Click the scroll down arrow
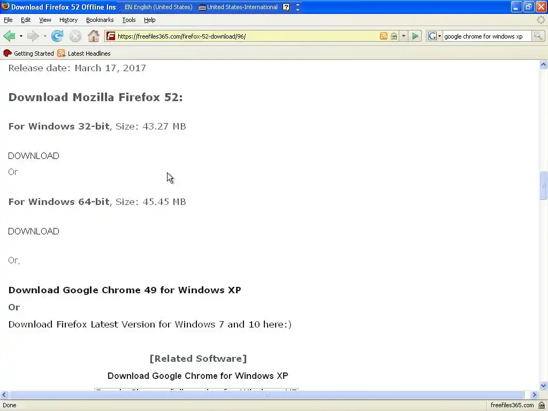The width and height of the screenshot is (548, 411). tap(543, 385)
